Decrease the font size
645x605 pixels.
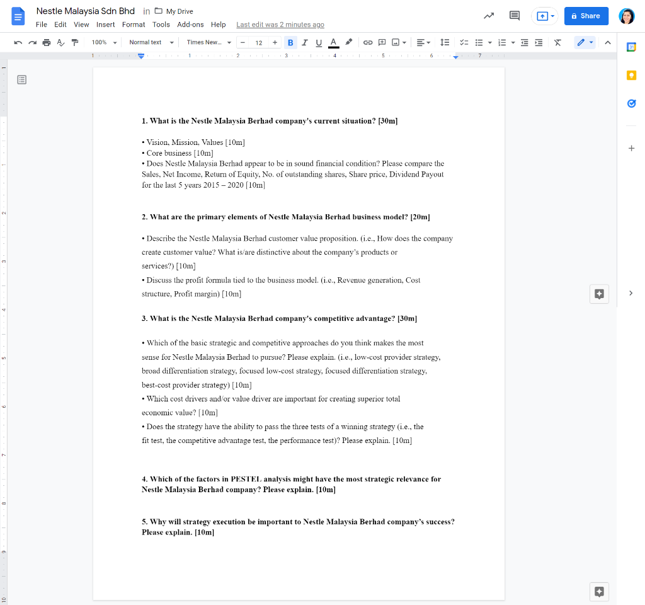(x=243, y=42)
